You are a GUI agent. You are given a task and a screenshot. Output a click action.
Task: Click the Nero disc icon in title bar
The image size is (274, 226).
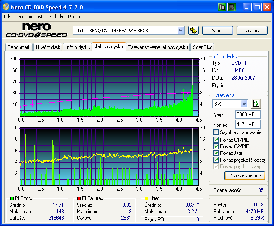[6, 7]
